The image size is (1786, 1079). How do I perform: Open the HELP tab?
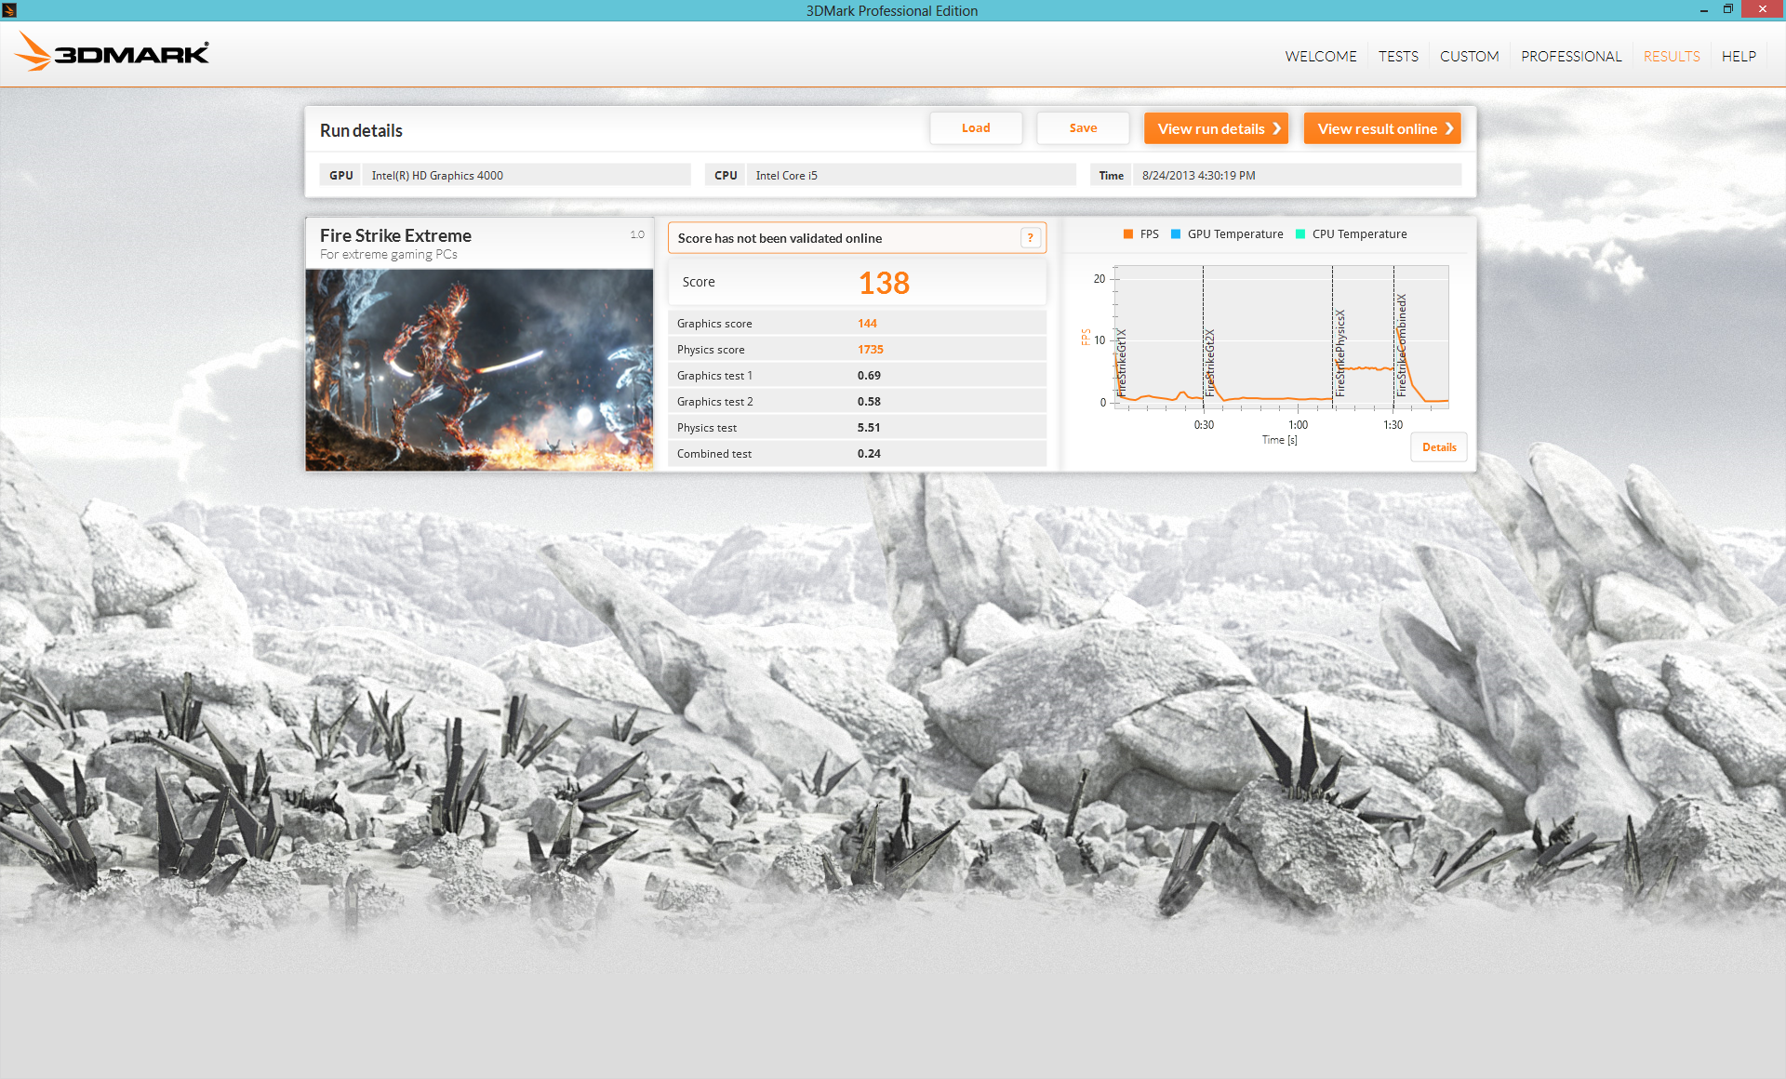tap(1739, 57)
